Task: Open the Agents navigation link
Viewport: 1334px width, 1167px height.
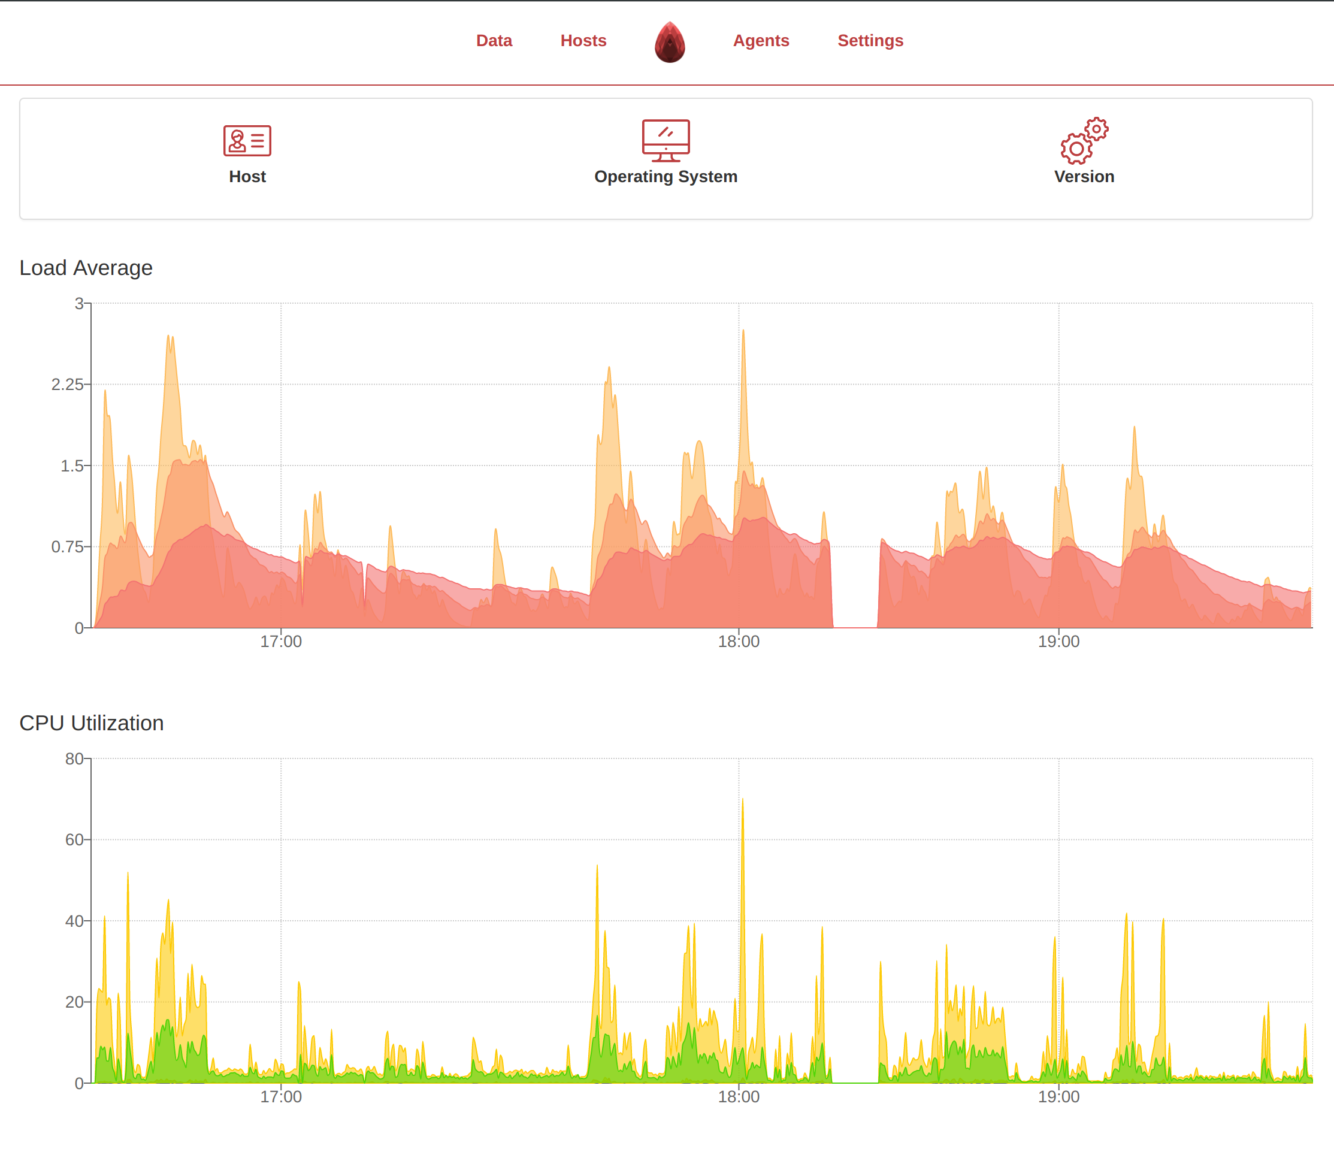Action: (x=760, y=40)
